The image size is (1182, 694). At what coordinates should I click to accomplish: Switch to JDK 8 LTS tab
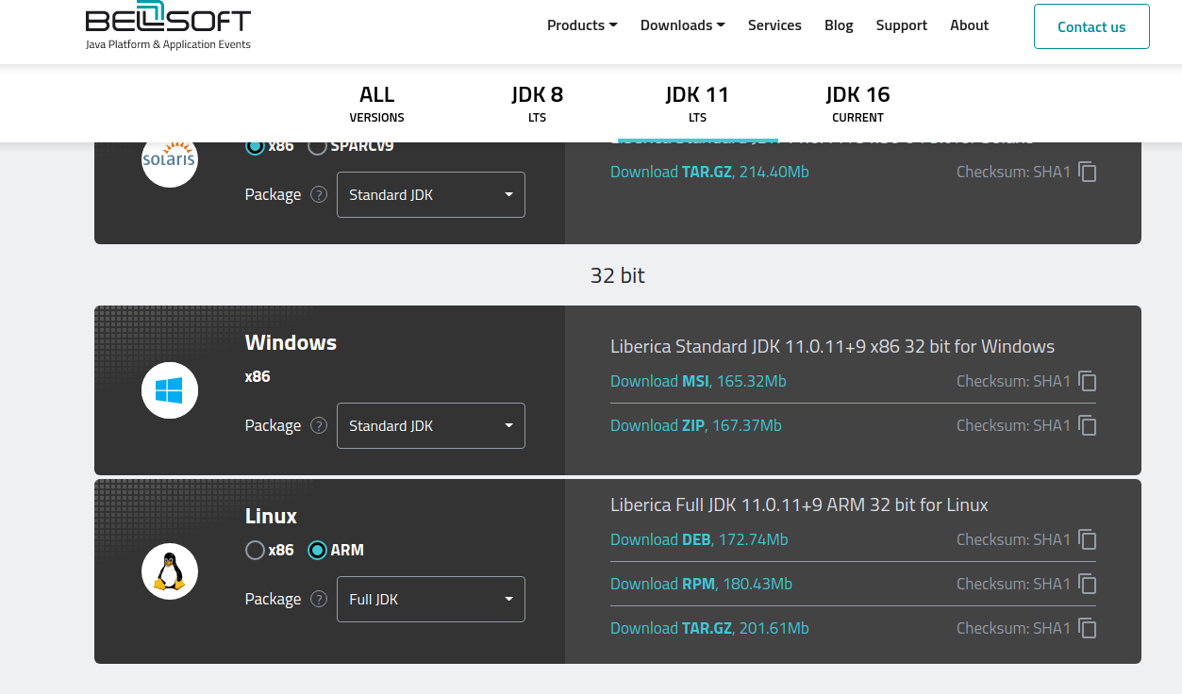click(x=537, y=104)
